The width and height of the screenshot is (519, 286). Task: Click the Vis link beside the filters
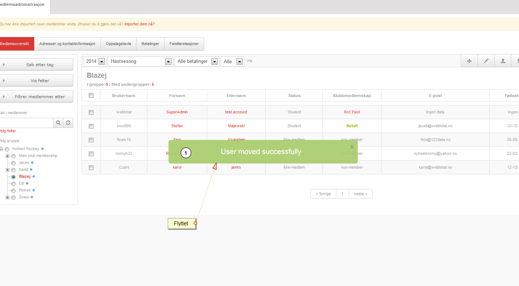[249, 61]
